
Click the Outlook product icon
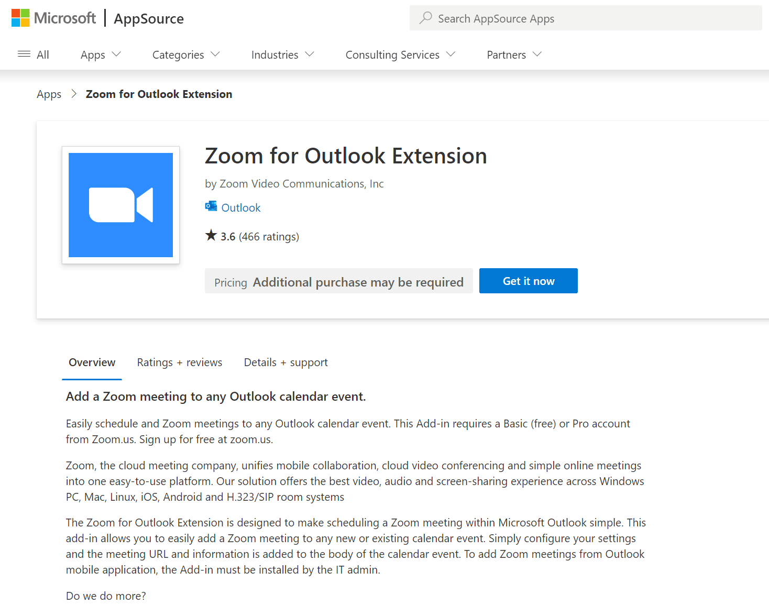[x=211, y=206]
